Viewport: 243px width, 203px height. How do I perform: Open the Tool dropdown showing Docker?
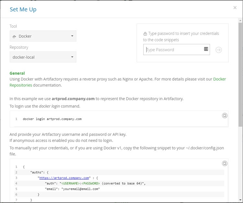click(43, 36)
